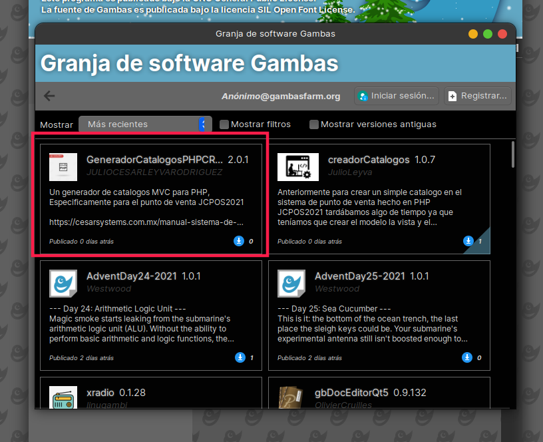
Task: Click the creadorCatalogos package icon
Action: click(x=293, y=166)
